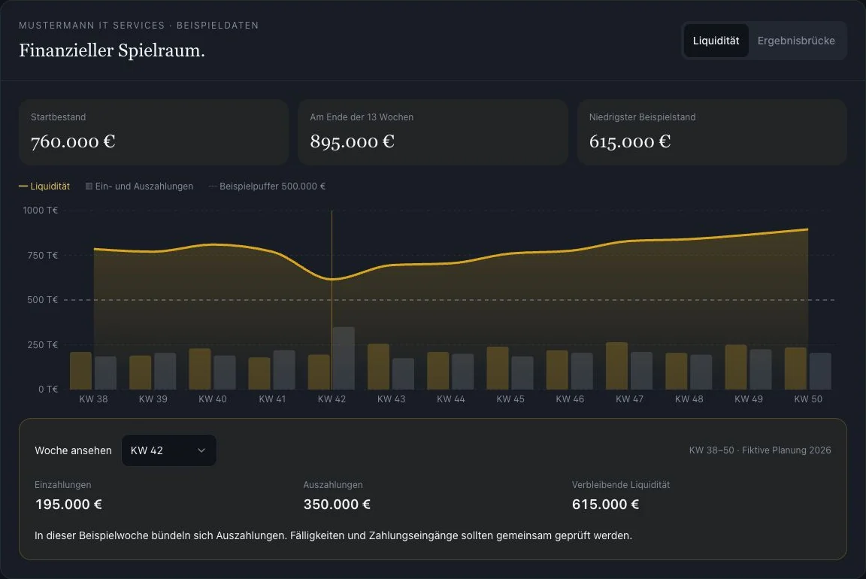
Task: Click the KW 41 axis label
Action: tap(272, 399)
